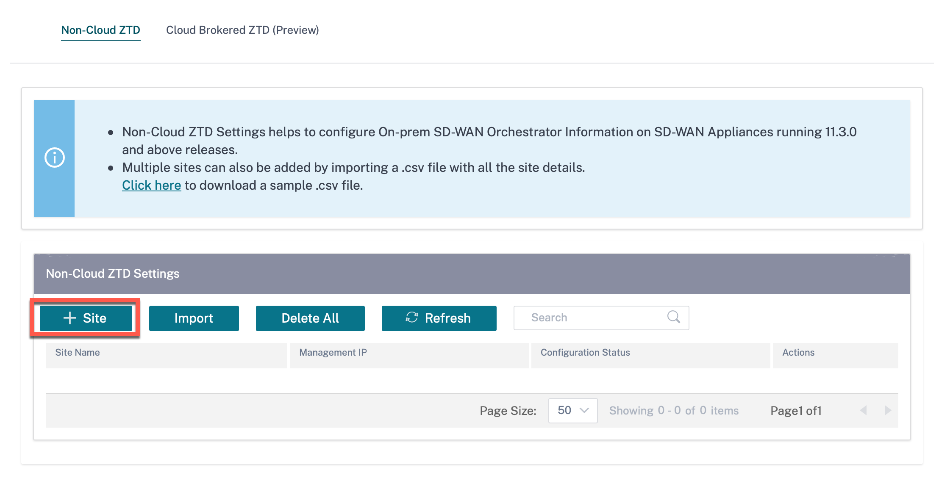Click the Import button
The height and width of the screenshot is (503, 939).
click(x=194, y=318)
